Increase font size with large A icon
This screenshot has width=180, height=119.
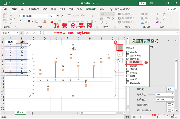tap(58, 16)
